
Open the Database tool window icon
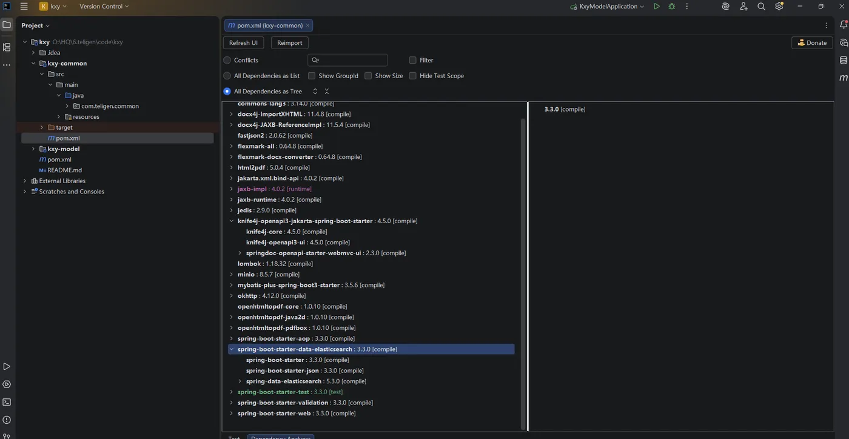(843, 60)
